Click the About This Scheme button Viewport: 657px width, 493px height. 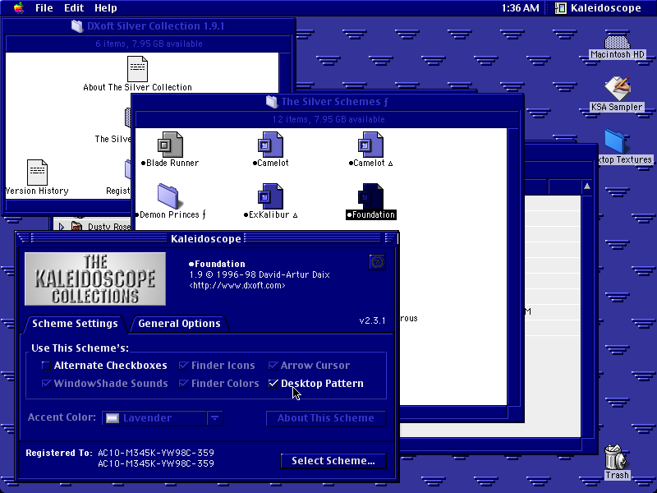325,418
